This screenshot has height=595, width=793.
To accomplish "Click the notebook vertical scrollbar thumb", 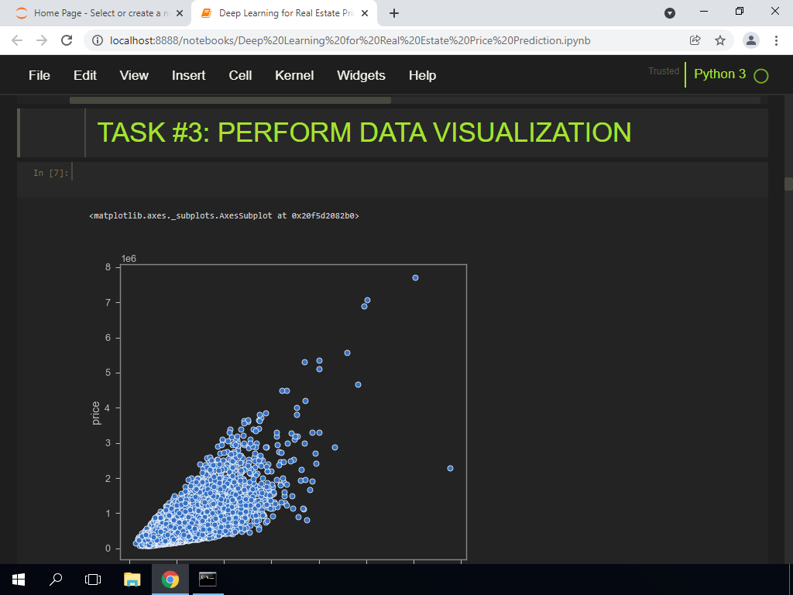I will pyautogui.click(x=788, y=184).
